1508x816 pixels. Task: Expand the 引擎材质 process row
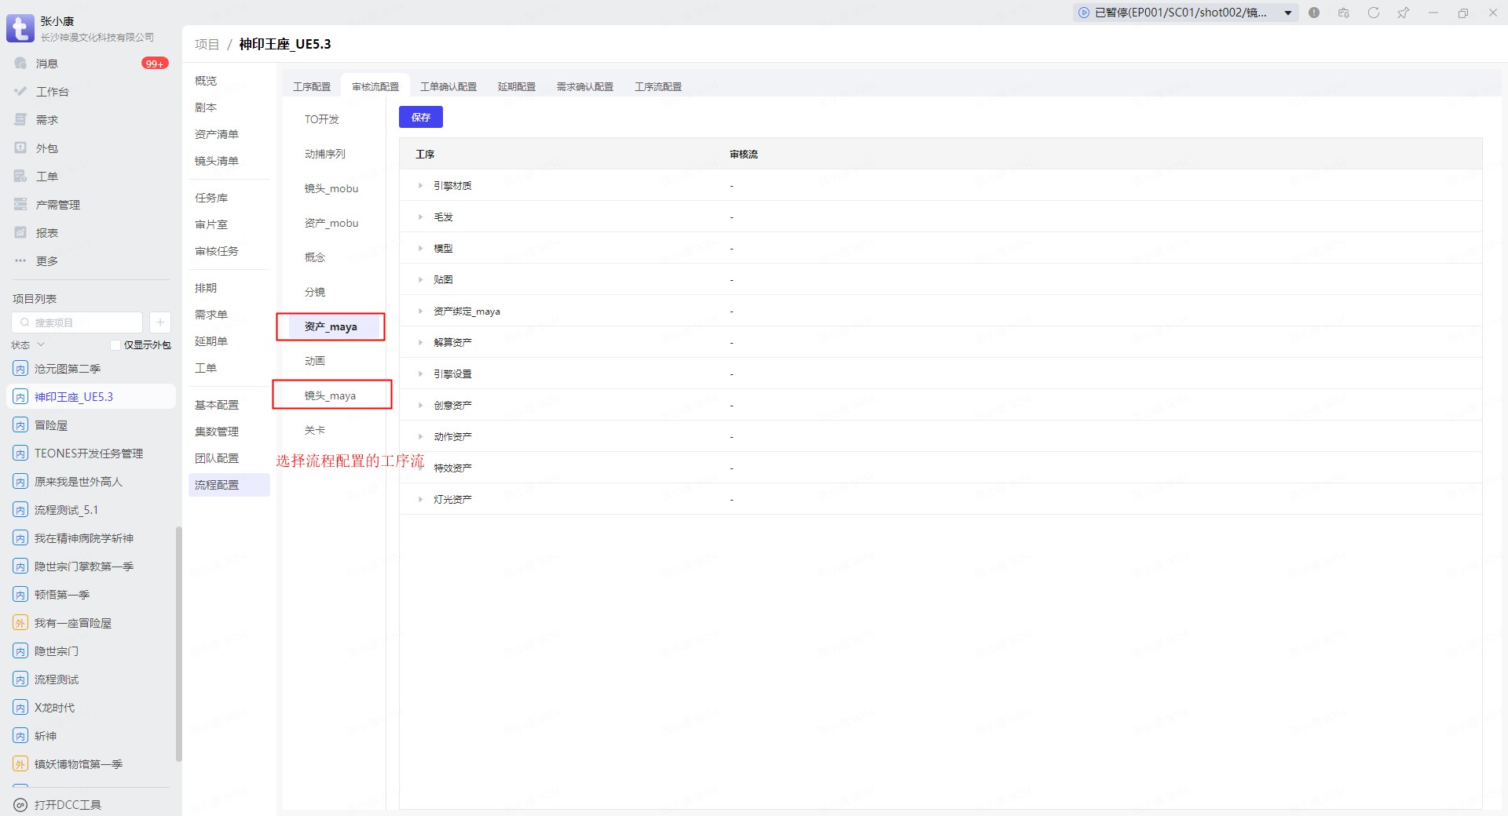[420, 186]
